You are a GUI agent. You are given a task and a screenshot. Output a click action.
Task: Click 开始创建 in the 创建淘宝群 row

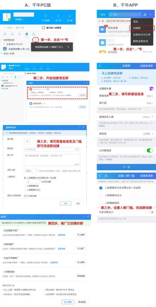click(82, 95)
